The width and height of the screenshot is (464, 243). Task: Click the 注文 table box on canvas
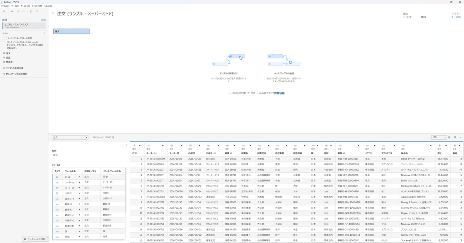72,31
